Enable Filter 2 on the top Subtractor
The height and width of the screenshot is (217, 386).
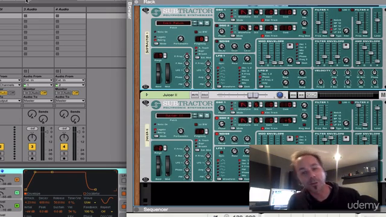pyautogui.click(x=352, y=10)
